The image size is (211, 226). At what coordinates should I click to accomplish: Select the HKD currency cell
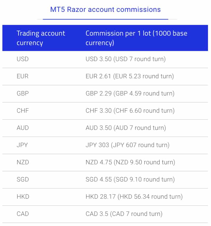23,197
